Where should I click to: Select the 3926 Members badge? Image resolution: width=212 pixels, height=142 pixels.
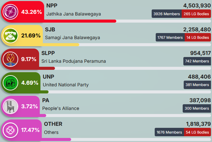point(166,14)
